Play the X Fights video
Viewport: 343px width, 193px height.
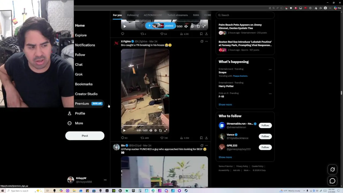click(124, 131)
